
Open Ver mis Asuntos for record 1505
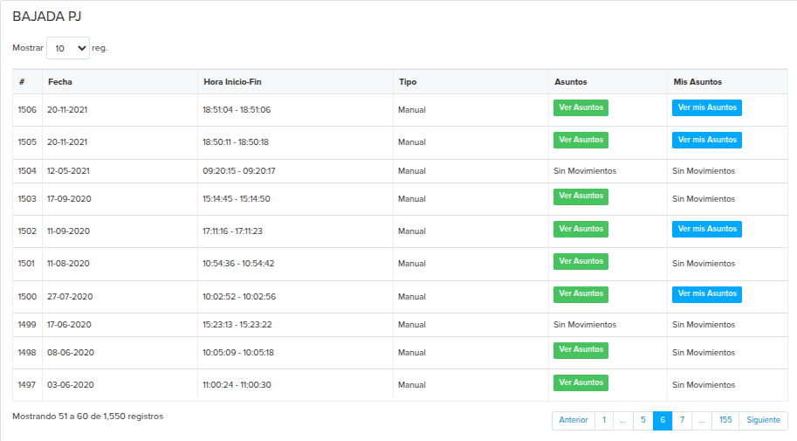(706, 140)
